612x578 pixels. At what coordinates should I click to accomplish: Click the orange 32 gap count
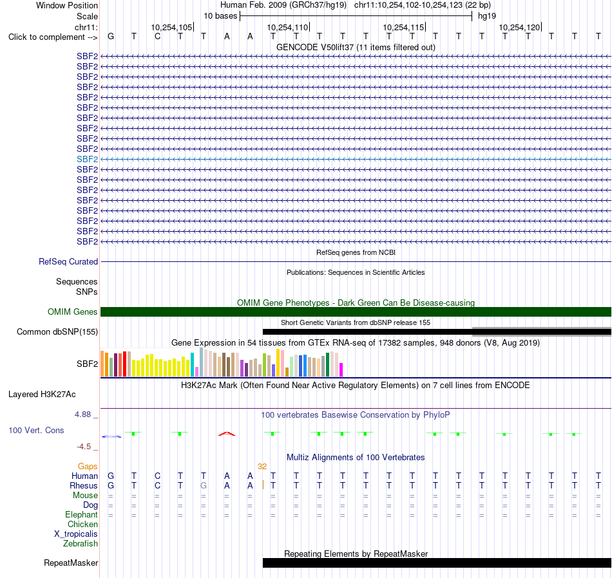pos(262,467)
